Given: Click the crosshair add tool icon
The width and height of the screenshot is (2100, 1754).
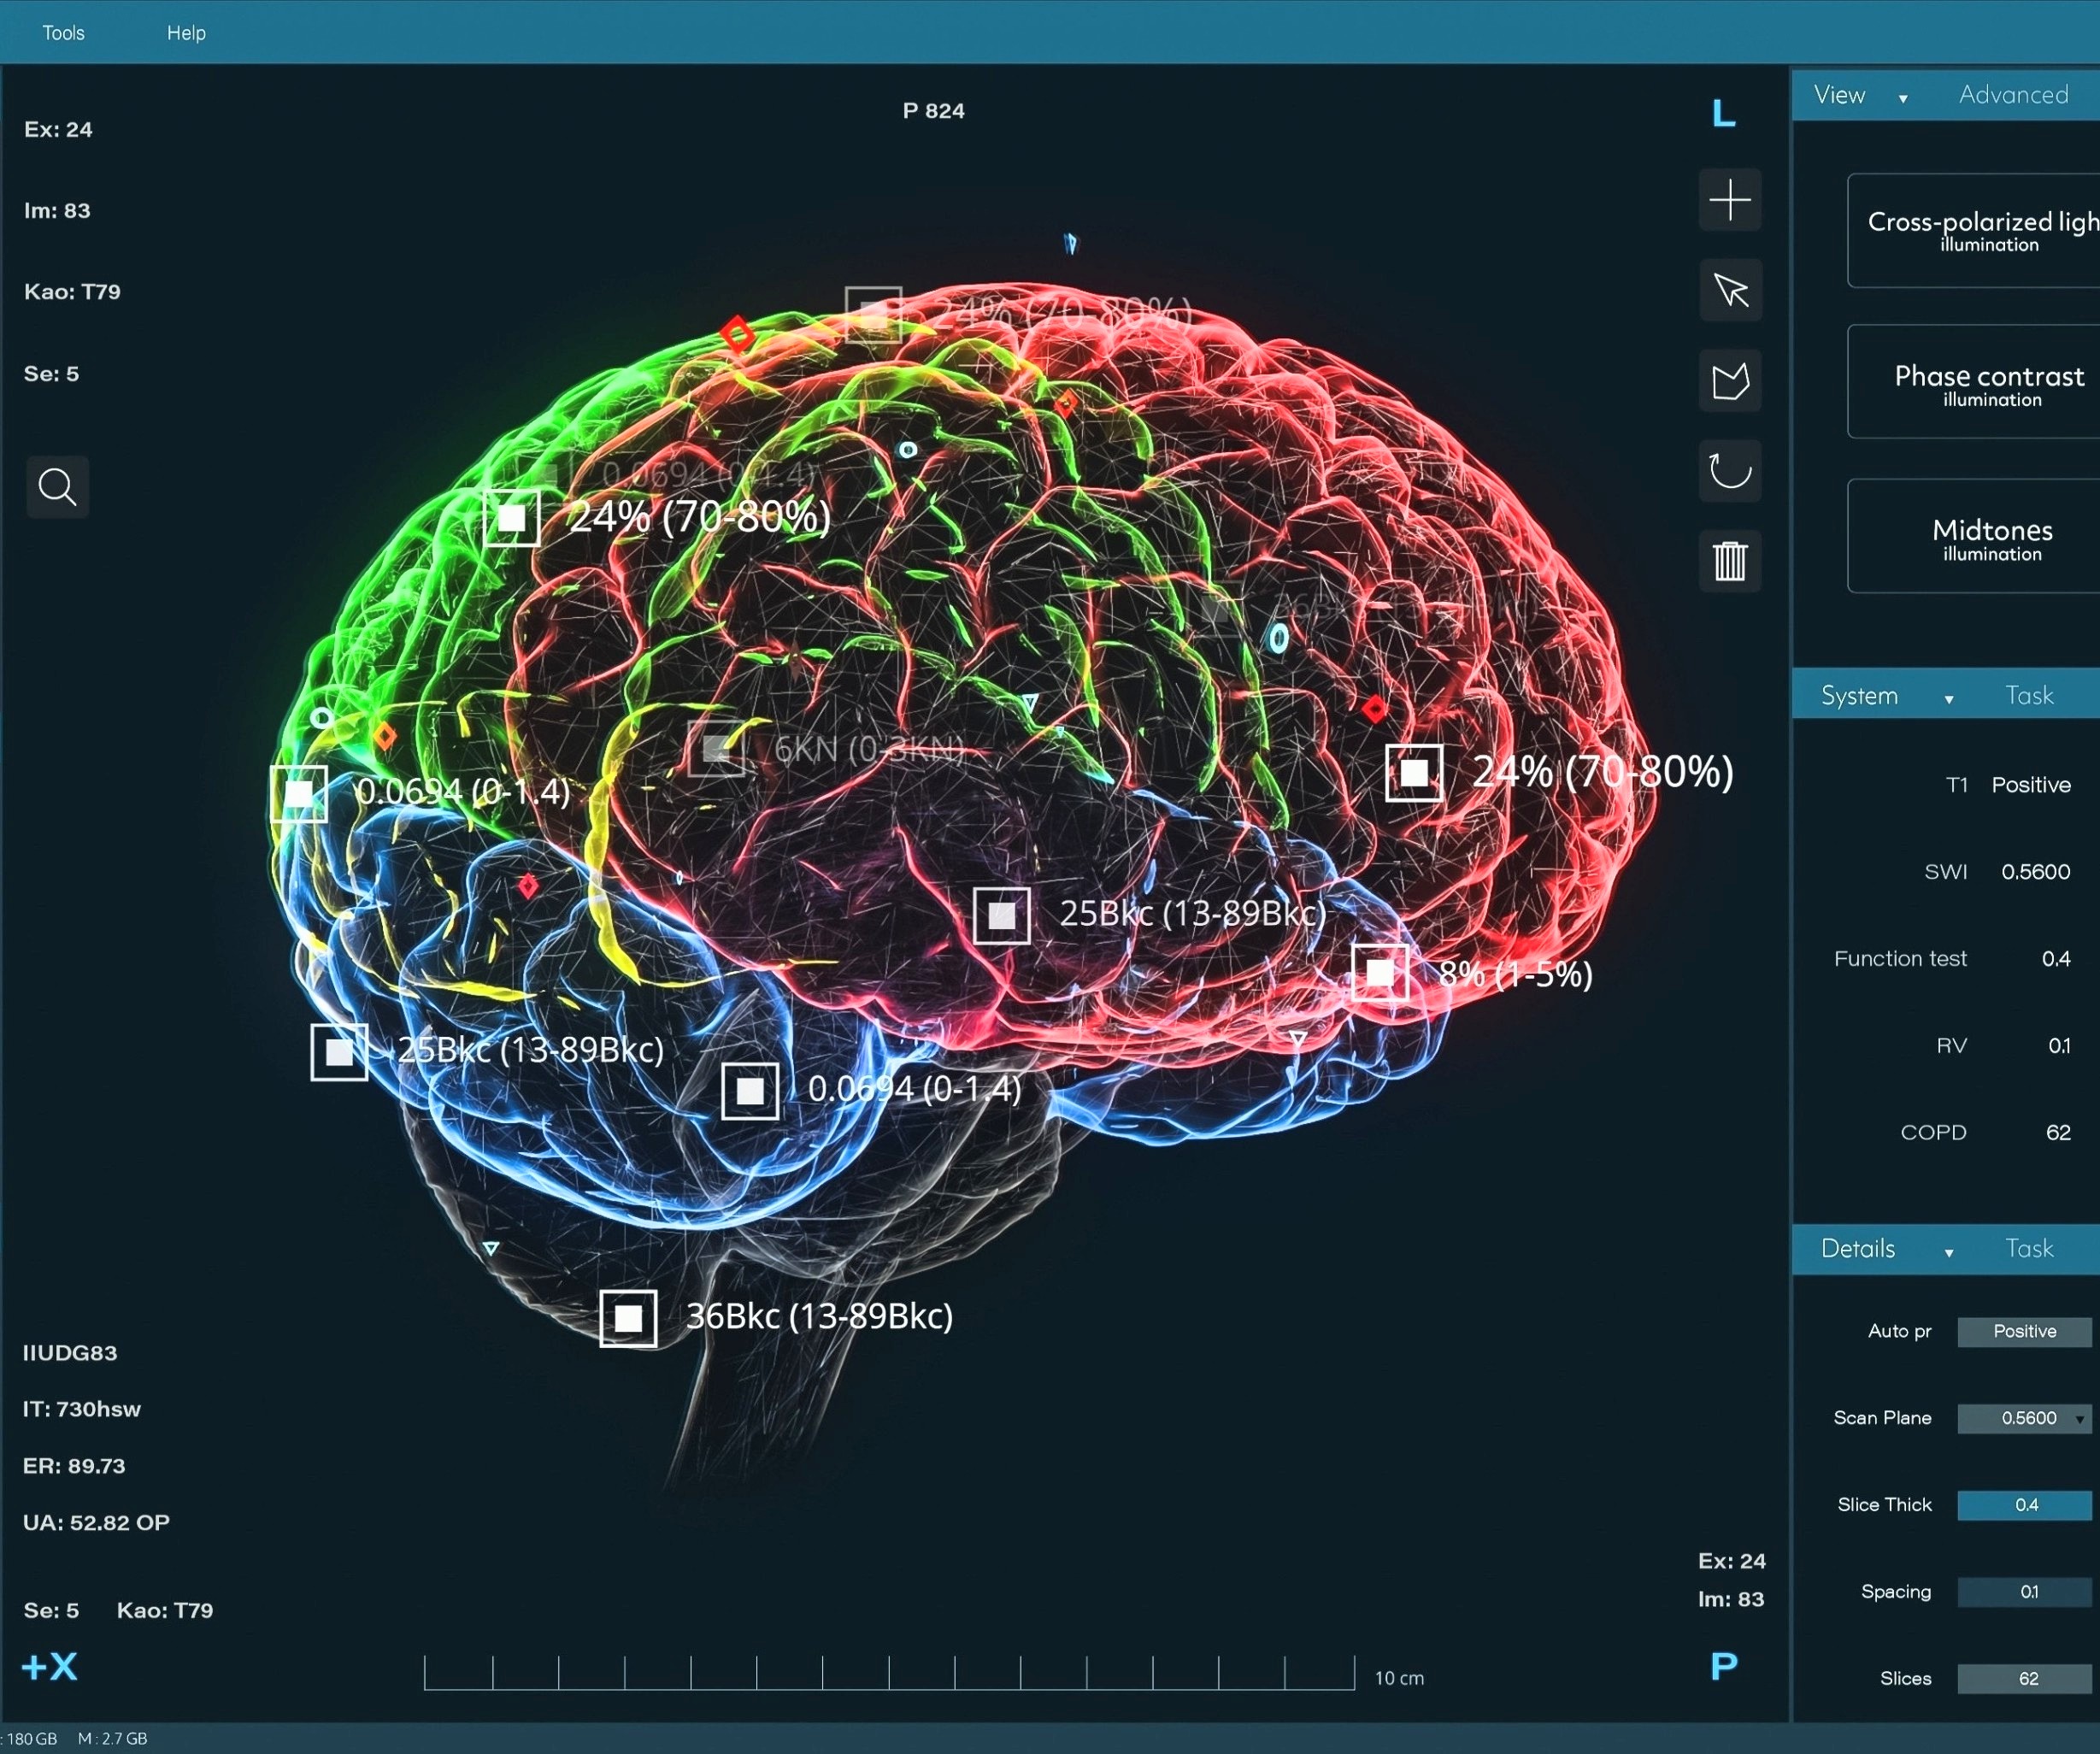Looking at the screenshot, I should 1730,200.
